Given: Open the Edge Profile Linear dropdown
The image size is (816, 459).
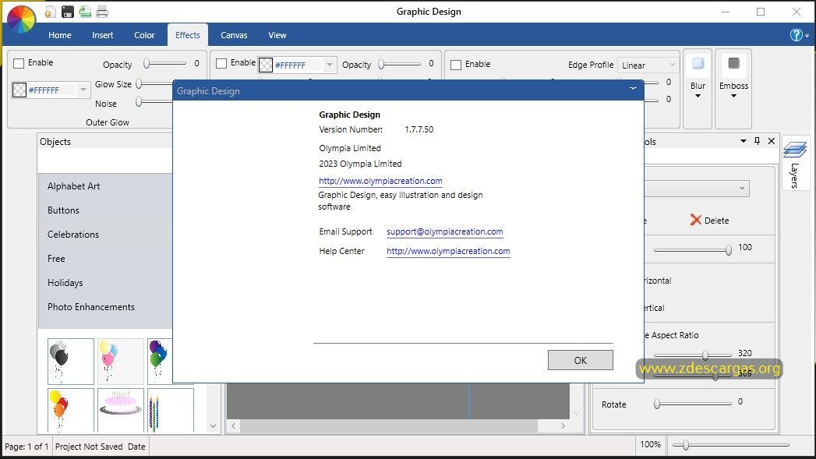Looking at the screenshot, I should pyautogui.click(x=648, y=65).
